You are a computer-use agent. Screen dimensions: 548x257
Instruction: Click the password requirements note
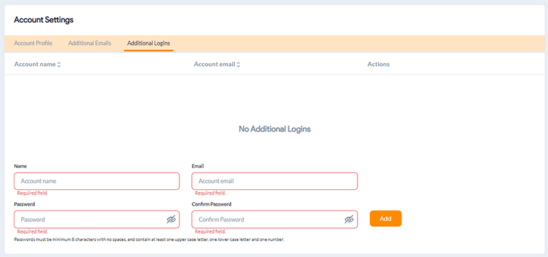coord(149,240)
